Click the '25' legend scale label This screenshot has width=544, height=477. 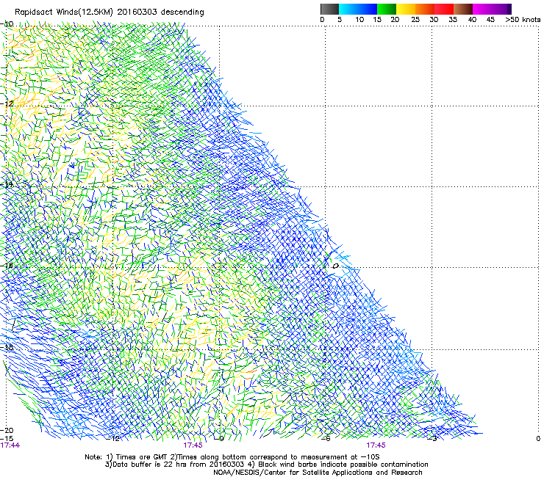[x=415, y=19]
